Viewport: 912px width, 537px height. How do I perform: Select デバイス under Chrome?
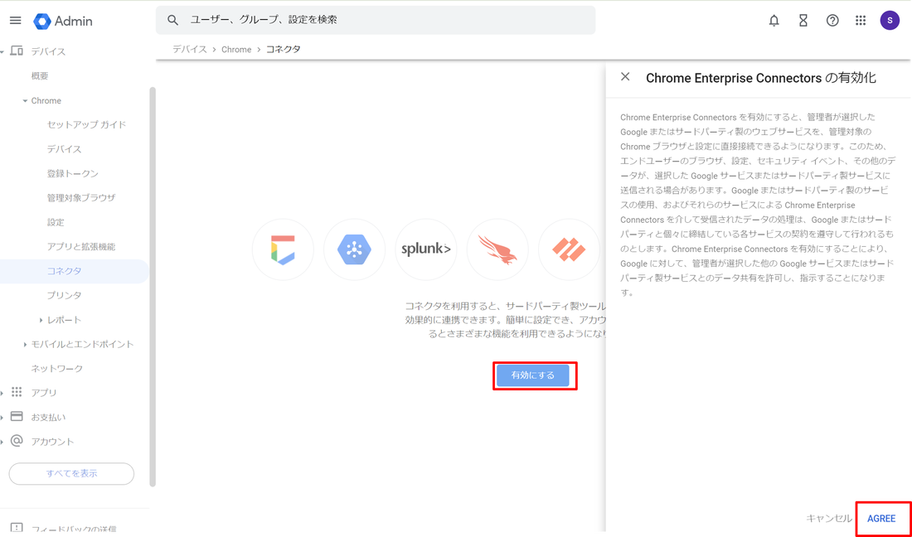point(64,149)
